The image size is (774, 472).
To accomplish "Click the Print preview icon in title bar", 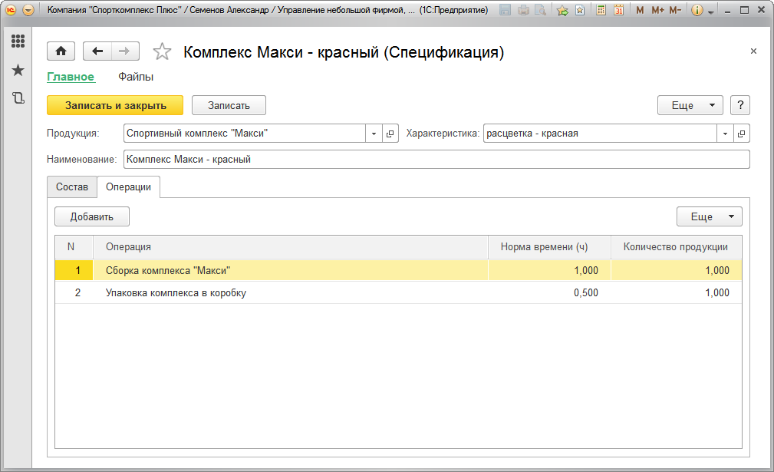I will [x=541, y=10].
